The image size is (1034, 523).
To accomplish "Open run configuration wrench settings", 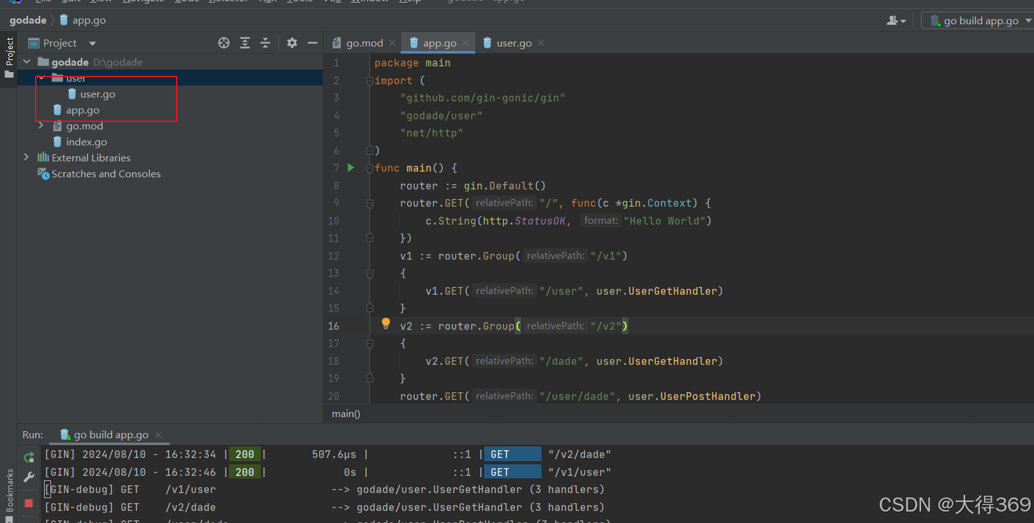I will (x=29, y=476).
